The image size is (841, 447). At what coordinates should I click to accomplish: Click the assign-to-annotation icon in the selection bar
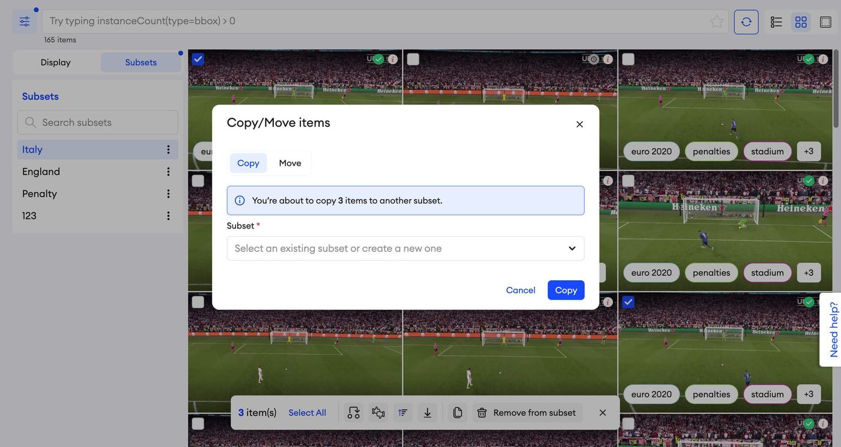354,413
